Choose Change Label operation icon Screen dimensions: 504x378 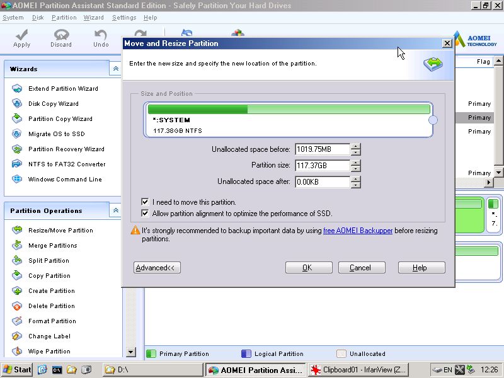tap(17, 336)
